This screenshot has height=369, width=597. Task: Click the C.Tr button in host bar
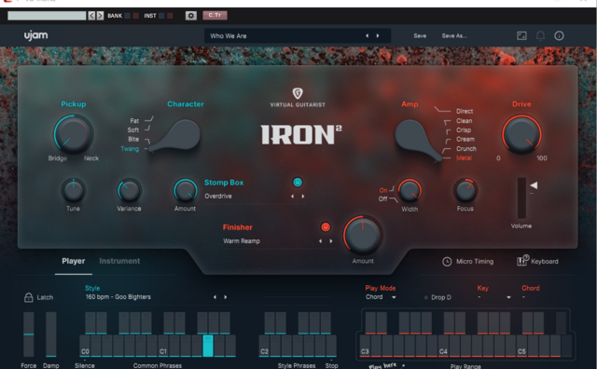coord(215,15)
